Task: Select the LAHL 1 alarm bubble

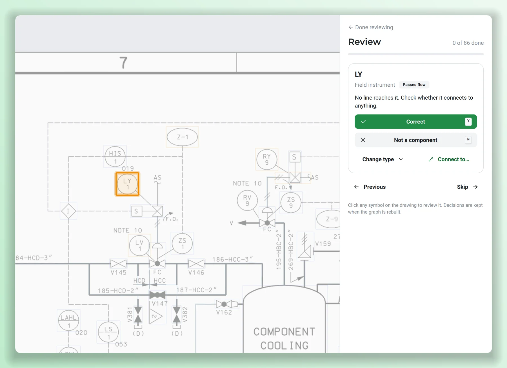Action: [x=69, y=321]
